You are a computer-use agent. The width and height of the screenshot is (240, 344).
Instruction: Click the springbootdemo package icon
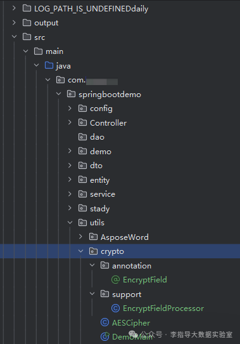(x=71, y=94)
